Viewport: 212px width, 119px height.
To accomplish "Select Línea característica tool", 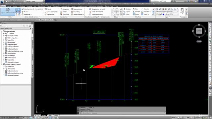I will point(52,12).
